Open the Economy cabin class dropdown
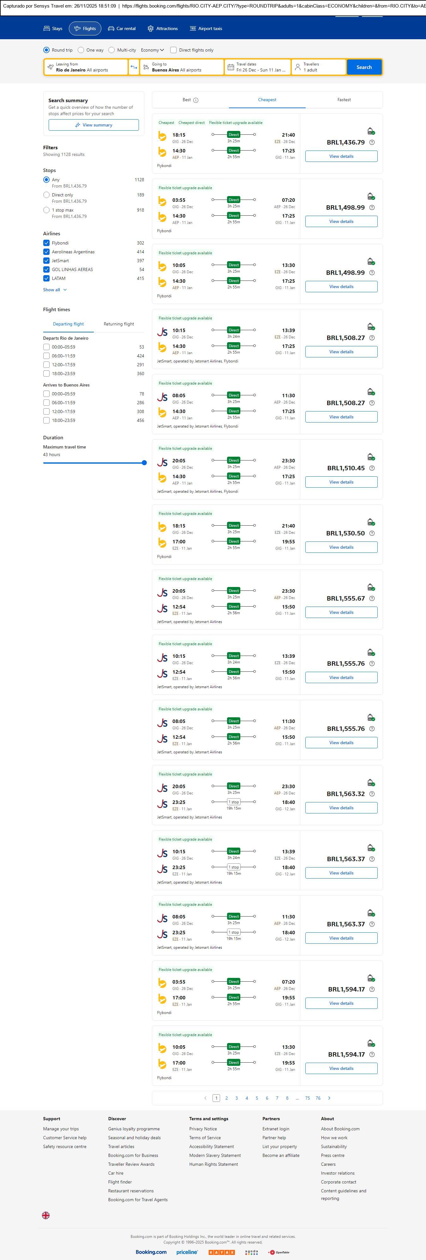Image resolution: width=426 pixels, height=1260 pixels. [x=152, y=50]
